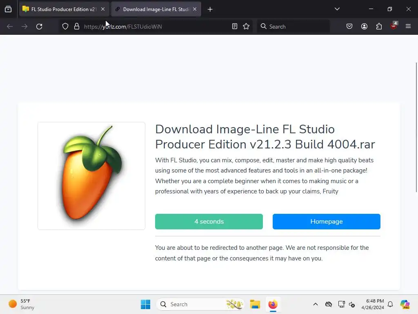
Task: Click the redirect disclaimer text
Action: [x=262, y=253]
